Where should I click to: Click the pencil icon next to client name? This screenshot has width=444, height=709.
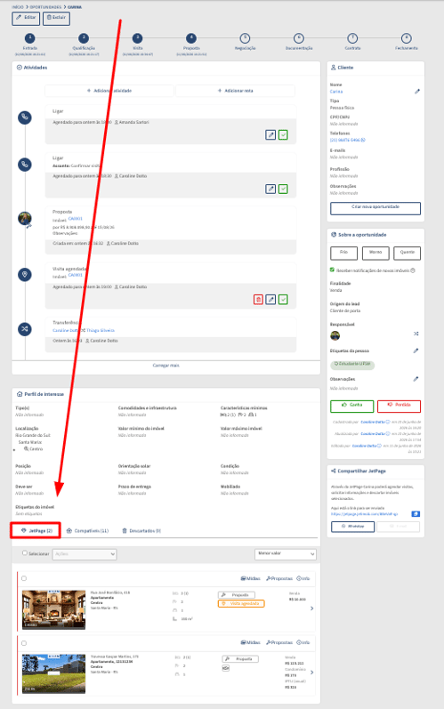[417, 92]
